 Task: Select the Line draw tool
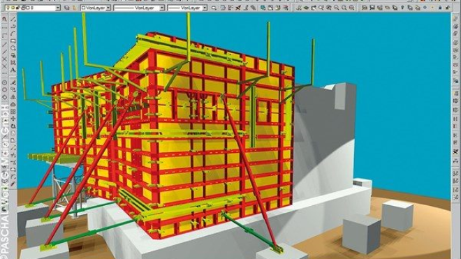[x=13, y=19]
